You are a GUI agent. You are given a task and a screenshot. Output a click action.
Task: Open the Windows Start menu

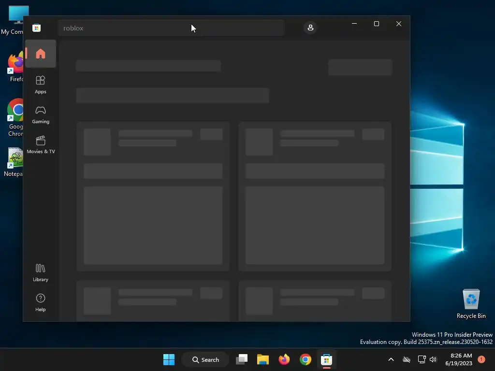point(169,359)
